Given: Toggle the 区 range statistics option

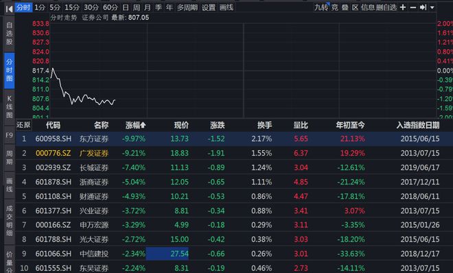Looking at the screenshot, I should coord(355,8).
